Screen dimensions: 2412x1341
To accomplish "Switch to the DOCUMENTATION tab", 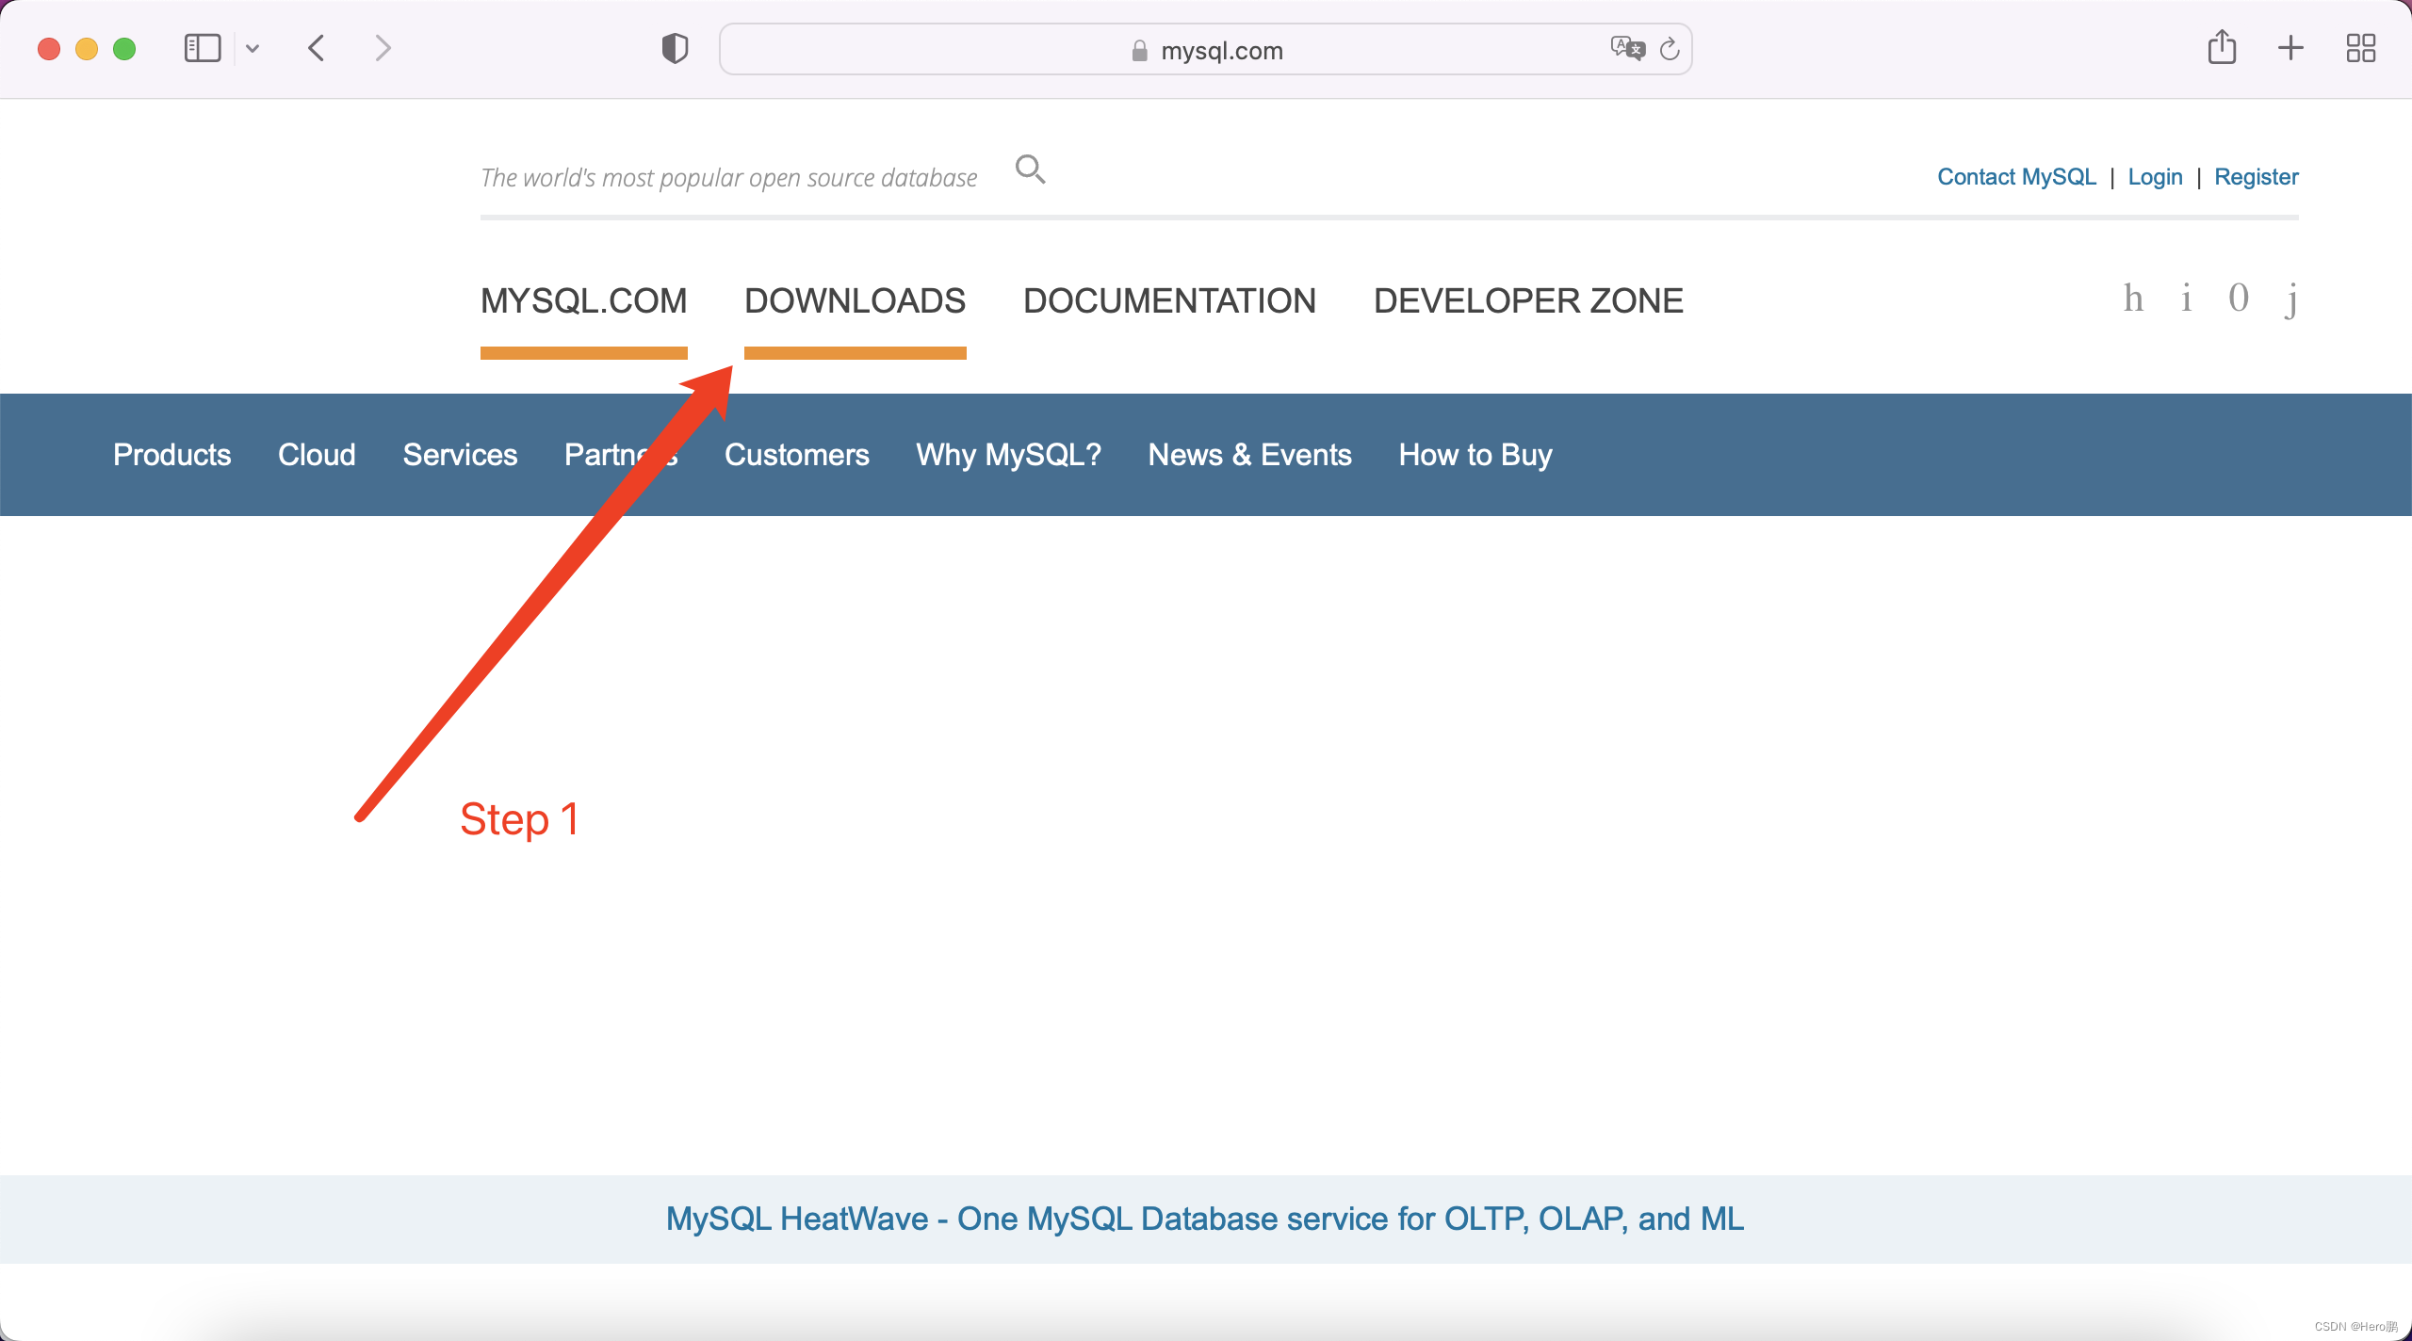I will tap(1169, 301).
